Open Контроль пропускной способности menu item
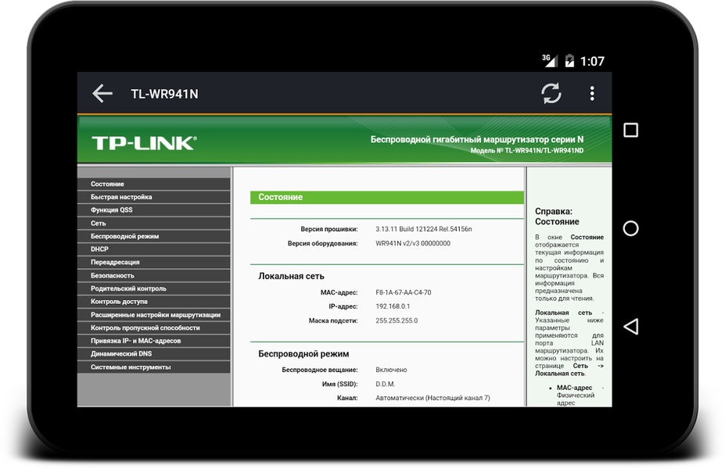725x469 pixels. 153,328
